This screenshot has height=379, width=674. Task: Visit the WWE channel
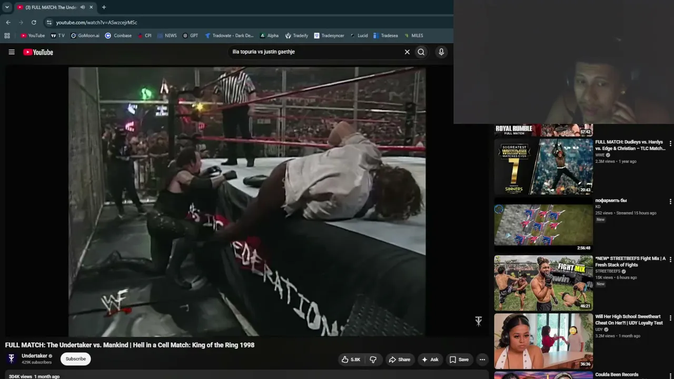[600, 155]
